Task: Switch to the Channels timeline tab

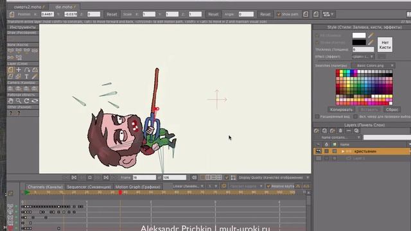Action: (45, 187)
